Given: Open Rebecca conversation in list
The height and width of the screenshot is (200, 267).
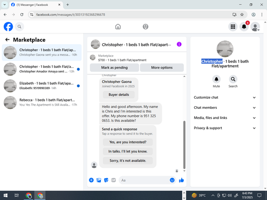Looking at the screenshot, I should coord(42,102).
